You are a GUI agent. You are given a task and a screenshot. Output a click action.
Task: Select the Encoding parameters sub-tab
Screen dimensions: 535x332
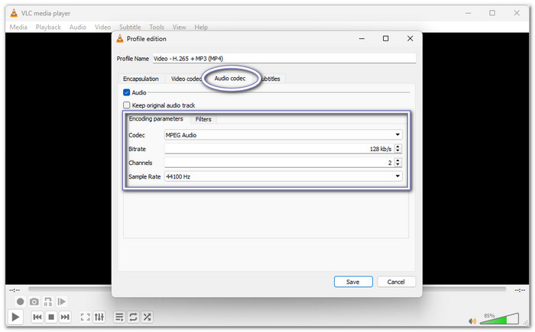click(x=156, y=118)
